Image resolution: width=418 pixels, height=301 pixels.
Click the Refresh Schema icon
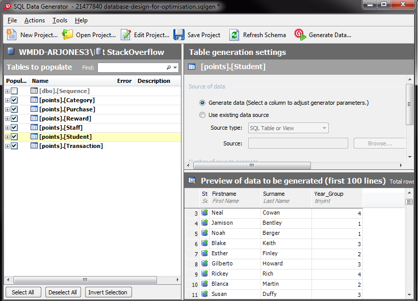click(x=234, y=35)
